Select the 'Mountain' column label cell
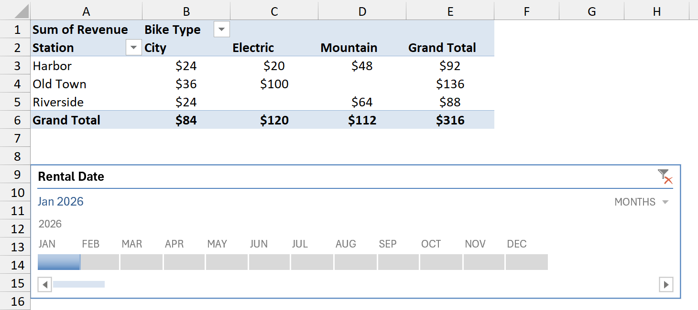The width and height of the screenshot is (698, 310). point(362,48)
